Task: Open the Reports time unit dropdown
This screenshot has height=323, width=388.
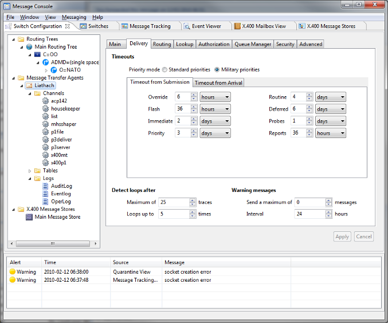Action: pos(330,133)
